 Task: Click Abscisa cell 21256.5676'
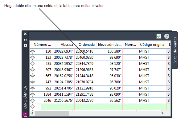(64, 101)
